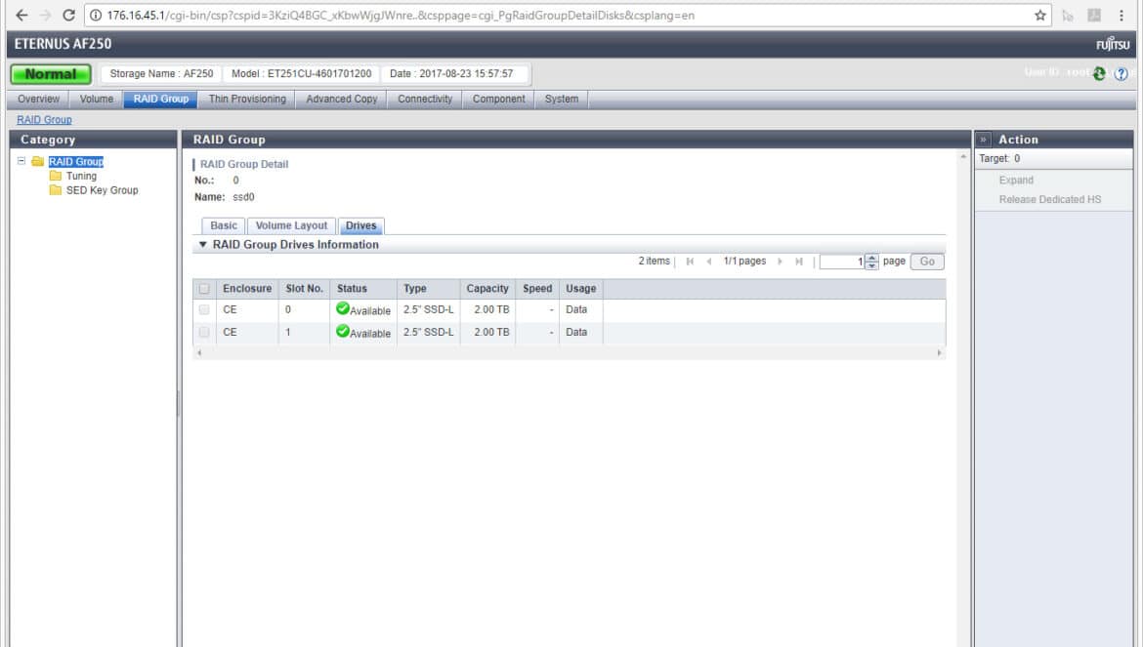Sort by the Usage column header

point(581,289)
